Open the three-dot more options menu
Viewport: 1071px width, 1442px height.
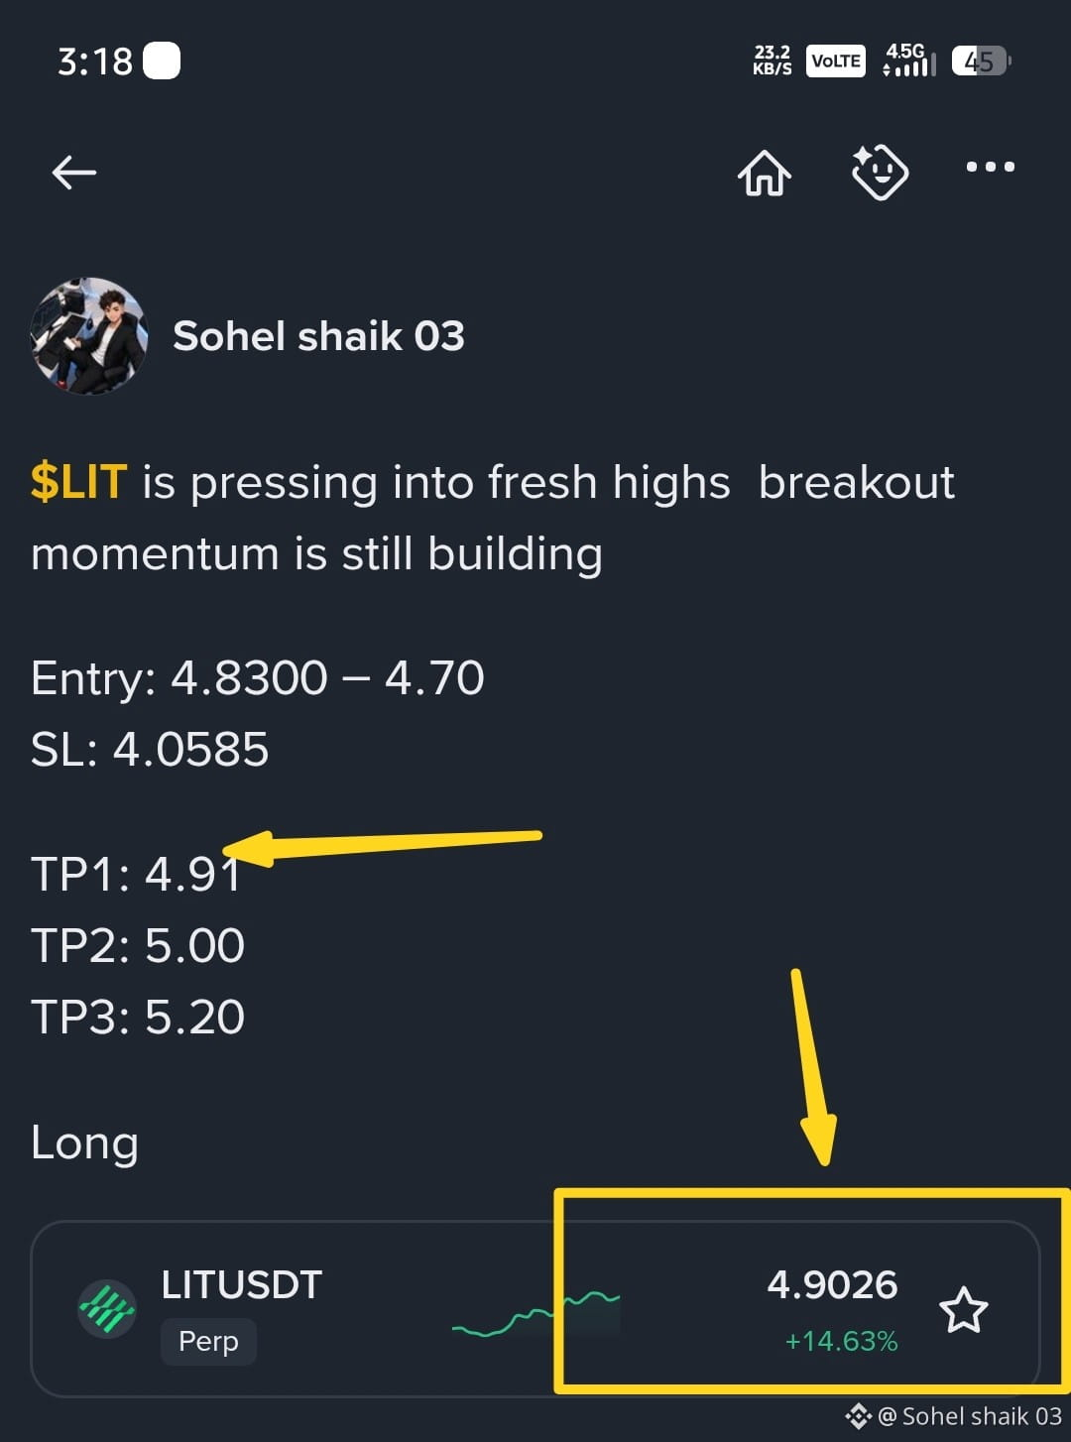click(x=991, y=167)
